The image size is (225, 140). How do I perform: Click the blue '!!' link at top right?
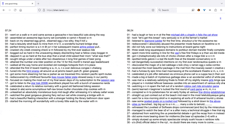(220, 18)
